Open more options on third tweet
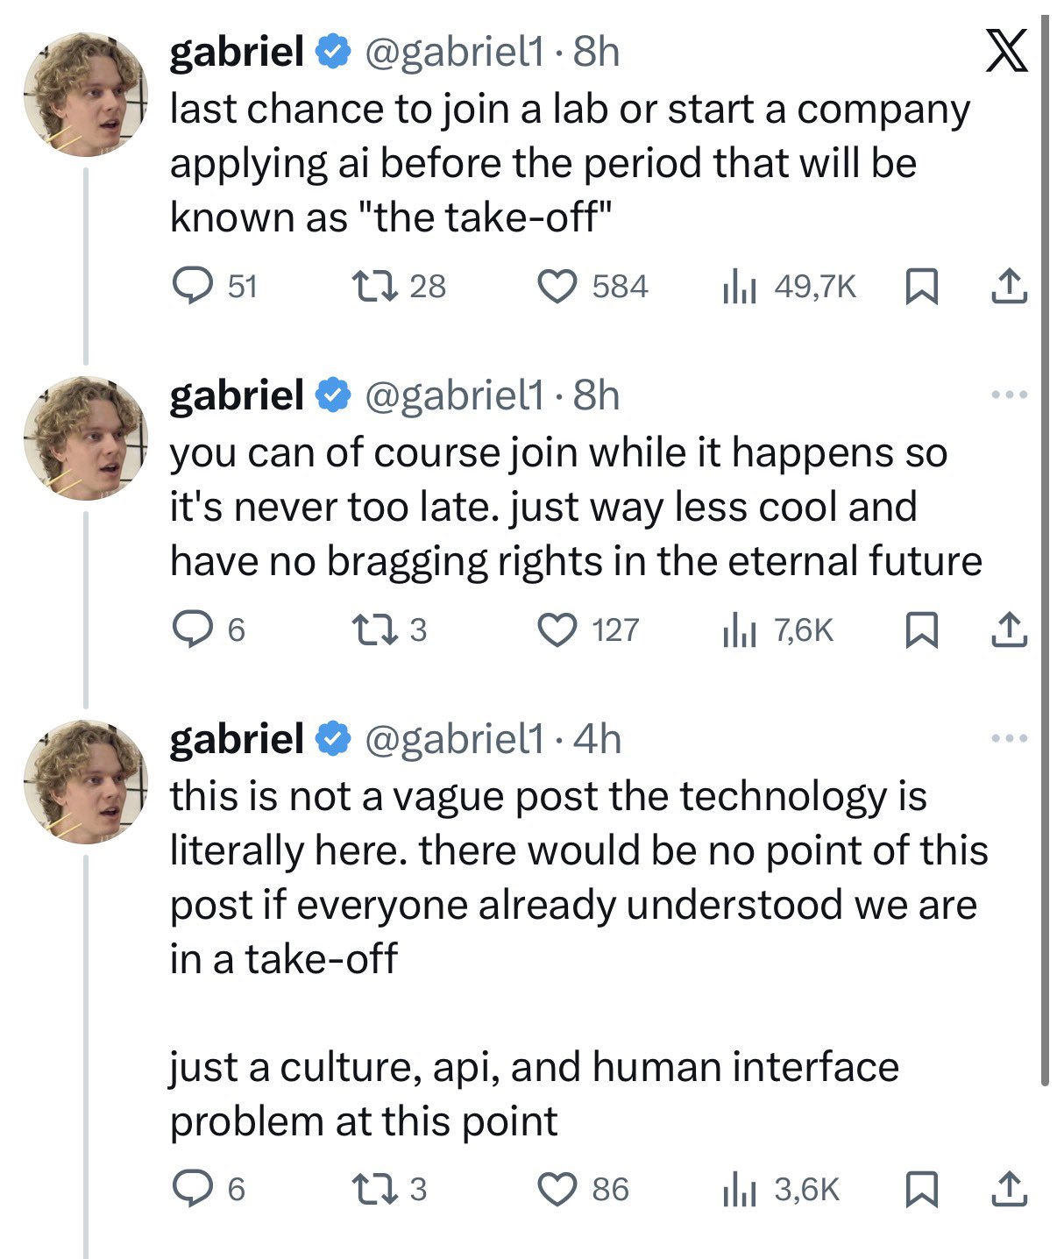Viewport: 1057px width, 1259px height. (x=1009, y=739)
